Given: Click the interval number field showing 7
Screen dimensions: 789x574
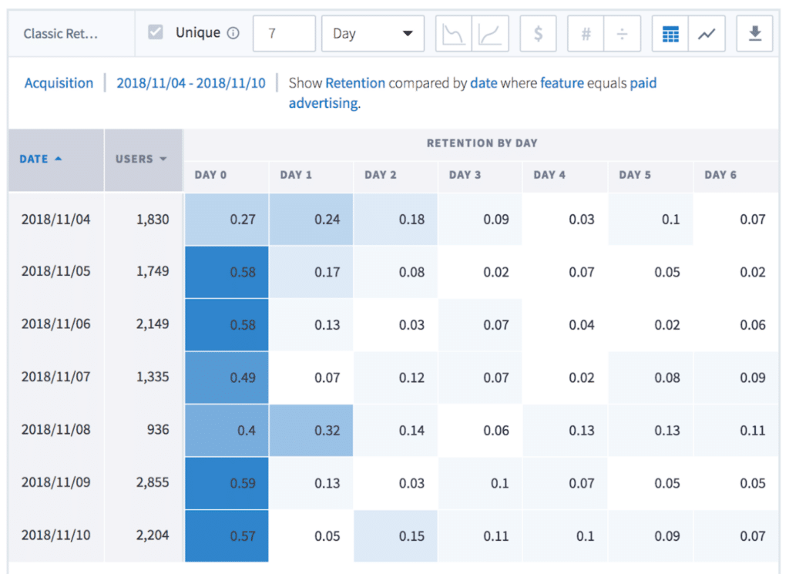Looking at the screenshot, I should 284,34.
